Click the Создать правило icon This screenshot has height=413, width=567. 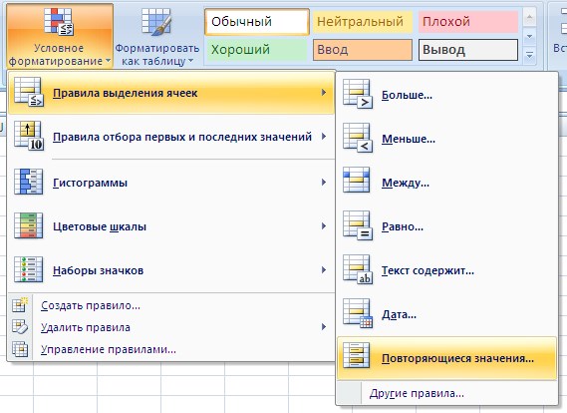point(20,305)
